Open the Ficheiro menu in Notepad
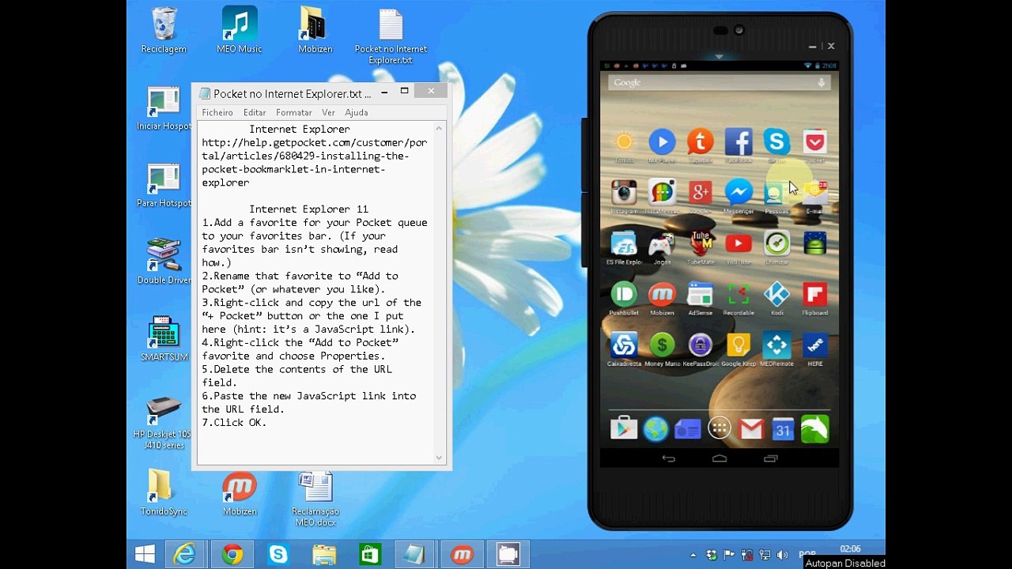Screen dimensions: 1012x569 click(x=217, y=112)
